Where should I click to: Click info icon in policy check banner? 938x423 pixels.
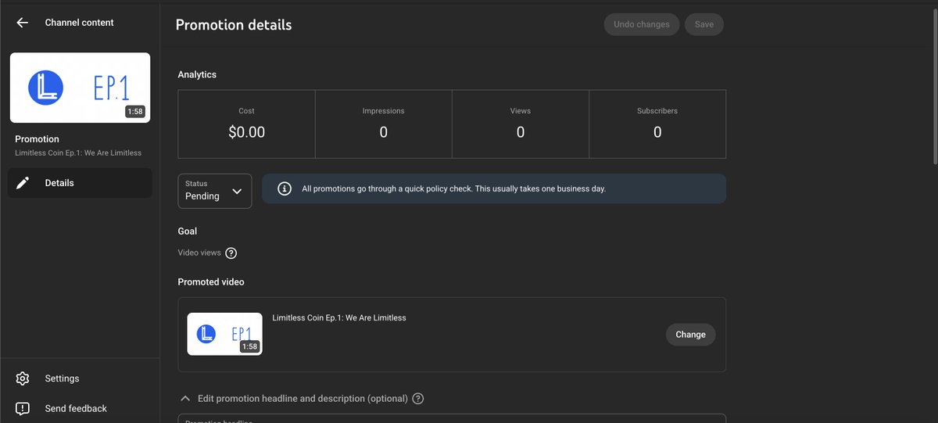(x=285, y=189)
